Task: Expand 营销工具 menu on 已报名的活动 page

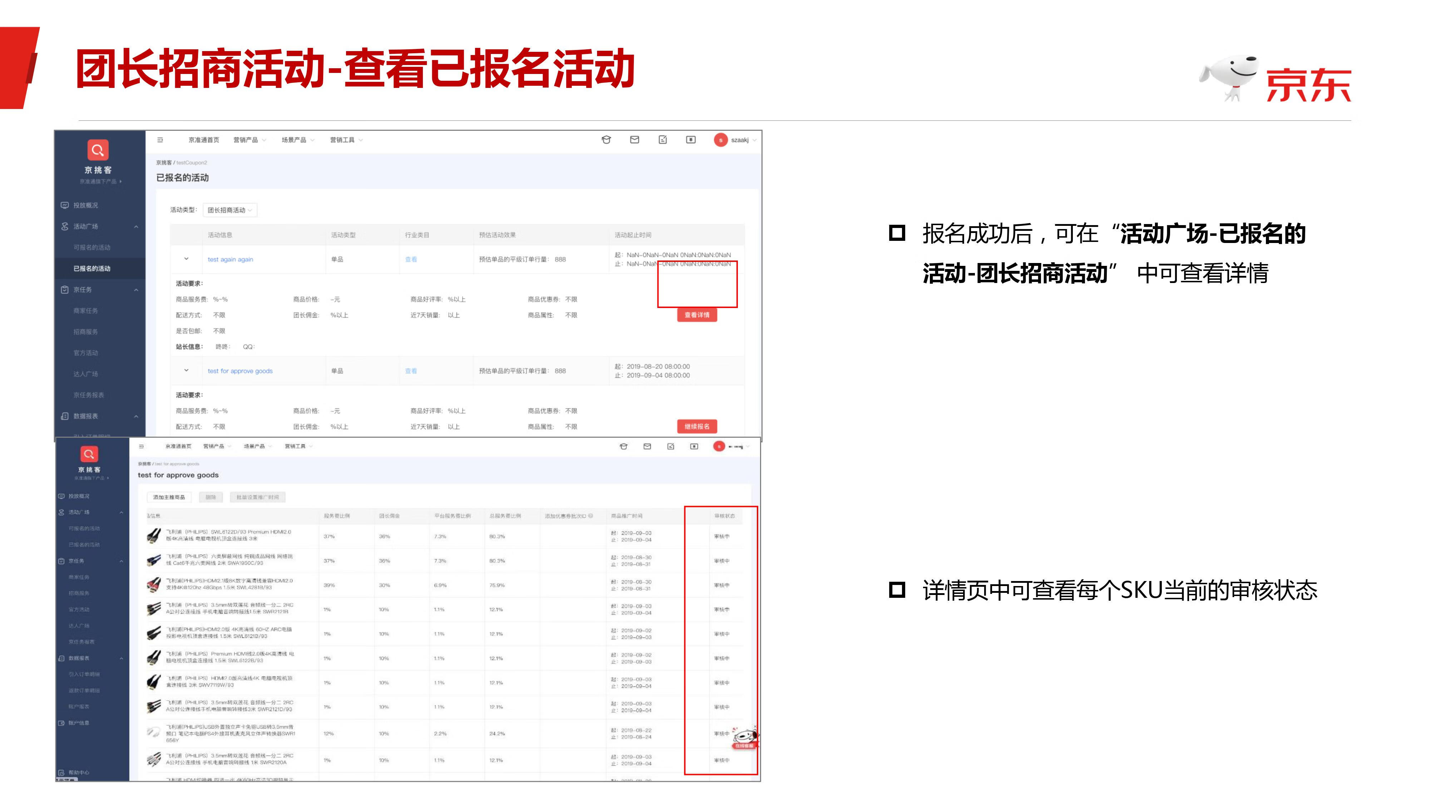Action: coord(346,140)
